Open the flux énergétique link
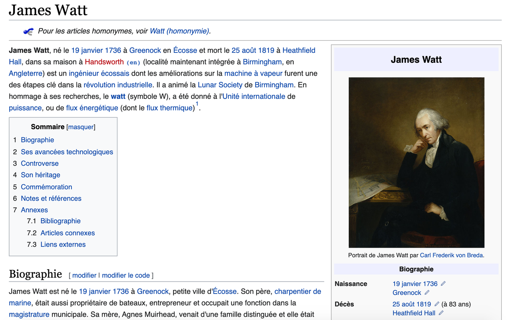The height and width of the screenshot is (320, 508). point(92,108)
